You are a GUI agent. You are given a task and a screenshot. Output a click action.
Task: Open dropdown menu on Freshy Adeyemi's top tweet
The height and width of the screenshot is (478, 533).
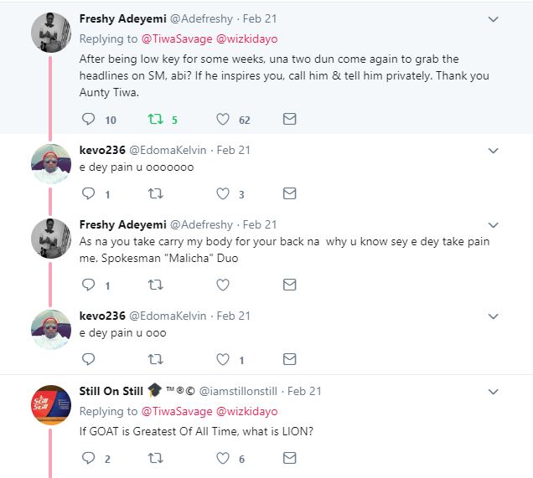click(493, 18)
